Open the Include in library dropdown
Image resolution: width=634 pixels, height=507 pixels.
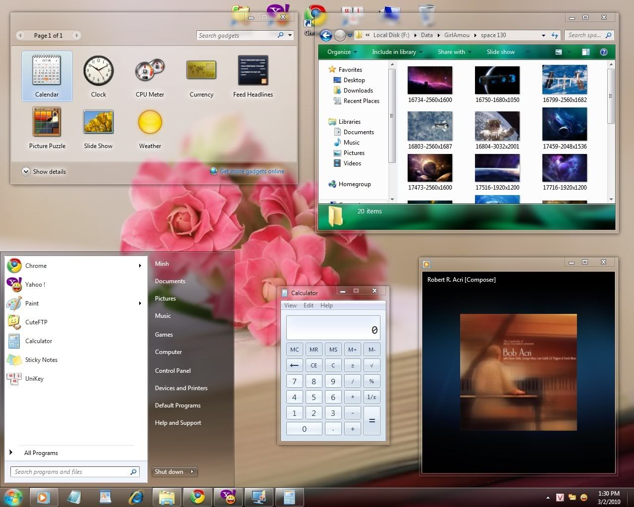click(x=397, y=52)
